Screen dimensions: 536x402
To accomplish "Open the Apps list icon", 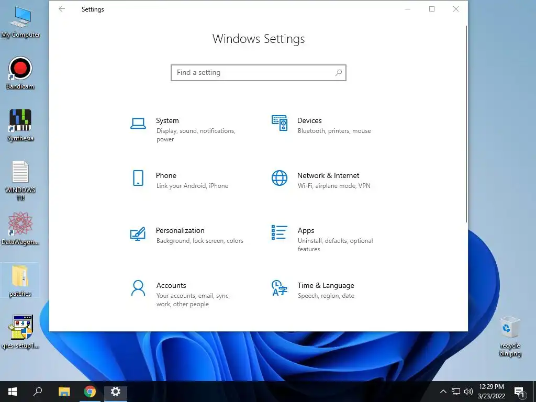I will pos(280,232).
